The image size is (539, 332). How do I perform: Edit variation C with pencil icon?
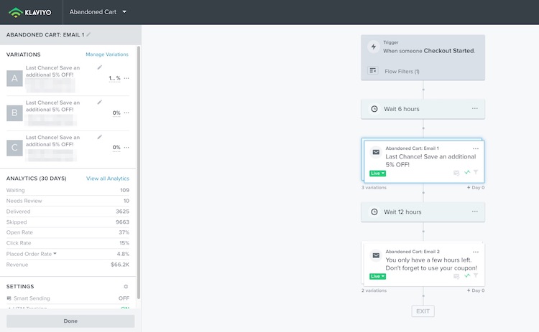coord(99,137)
